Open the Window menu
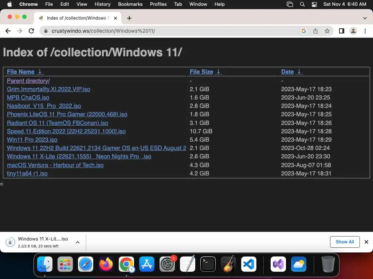373x279 pixels. click(x=198, y=4)
